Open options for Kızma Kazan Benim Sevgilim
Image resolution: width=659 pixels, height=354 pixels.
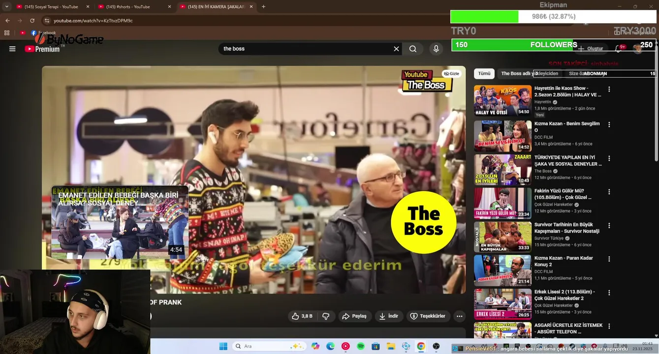coord(609,125)
